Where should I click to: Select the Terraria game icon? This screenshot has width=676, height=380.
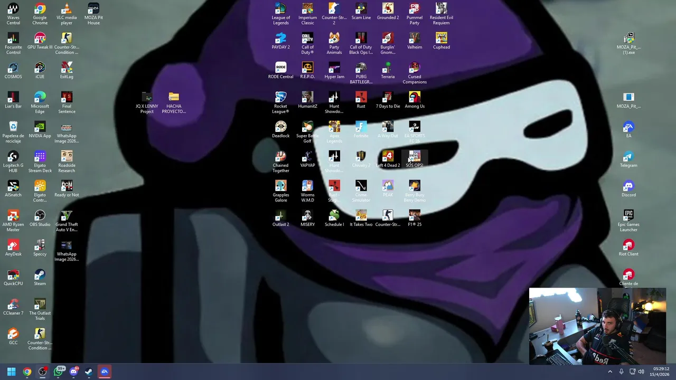coord(388,70)
